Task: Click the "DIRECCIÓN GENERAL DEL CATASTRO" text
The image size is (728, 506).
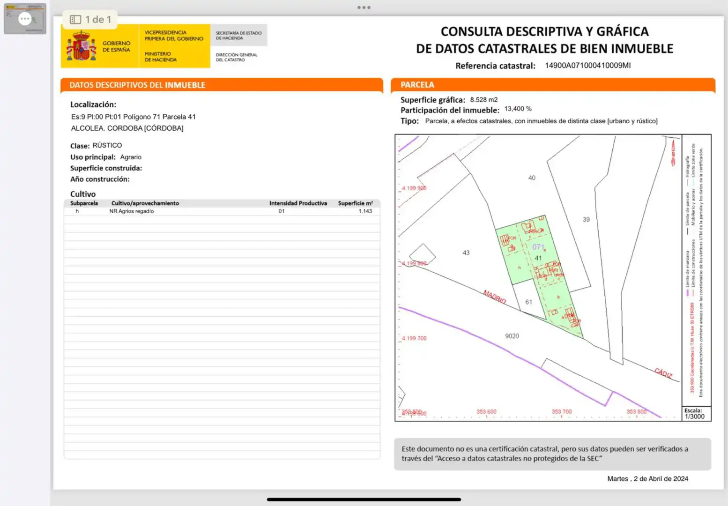Action: (x=237, y=57)
